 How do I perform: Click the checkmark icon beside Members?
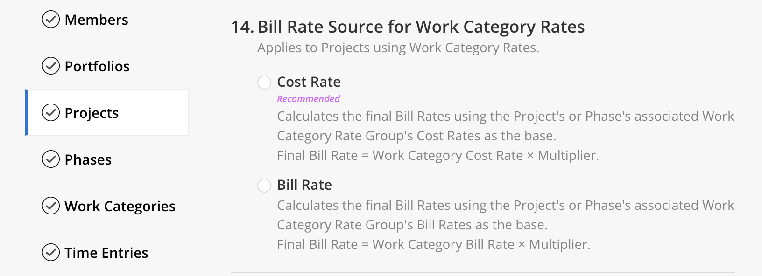click(x=51, y=20)
